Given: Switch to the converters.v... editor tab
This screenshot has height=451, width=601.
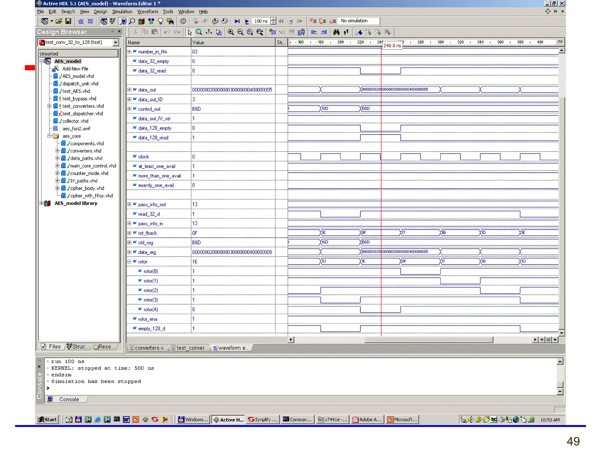Looking at the screenshot, I should (x=149, y=348).
